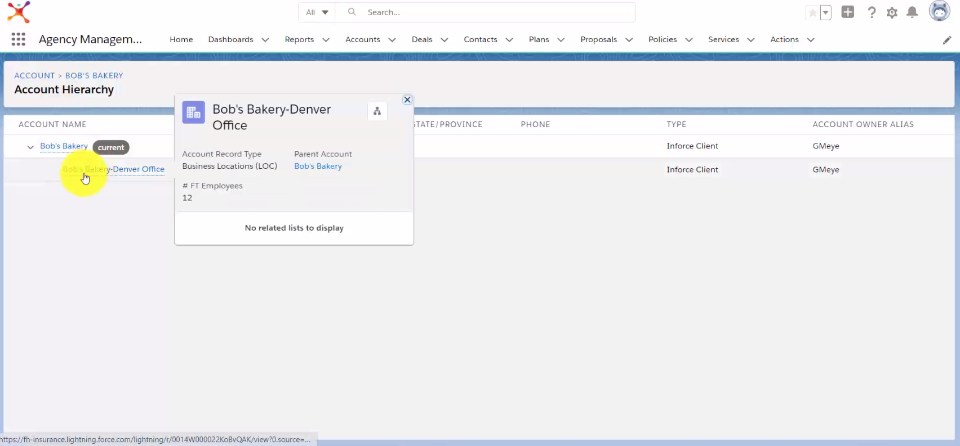Collapse the Bob's Bakery hierarchy row

[30, 147]
